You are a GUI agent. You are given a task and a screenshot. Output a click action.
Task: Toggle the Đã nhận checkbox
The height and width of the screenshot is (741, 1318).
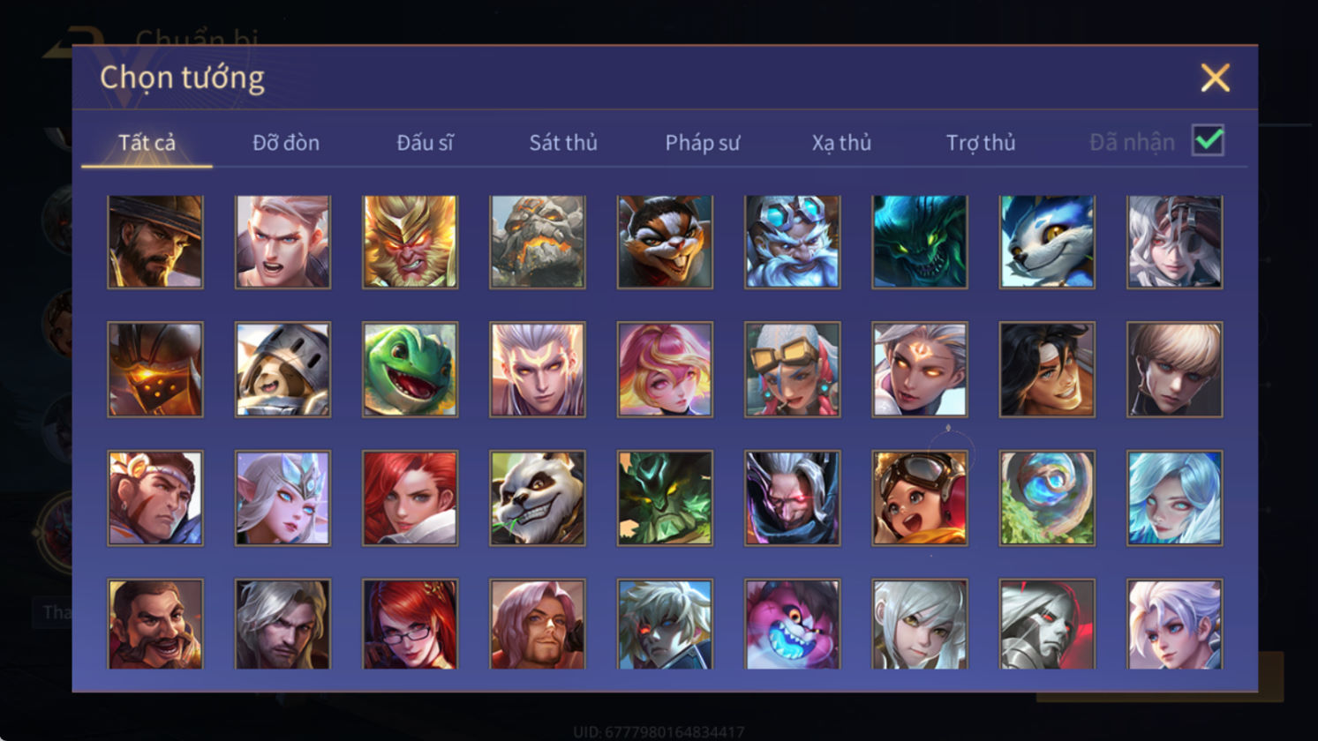[x=1208, y=140]
